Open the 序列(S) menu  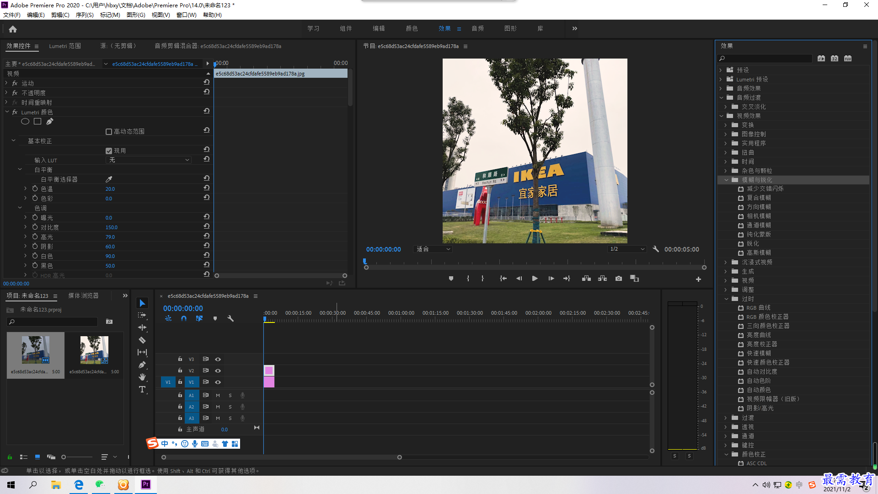pos(85,15)
